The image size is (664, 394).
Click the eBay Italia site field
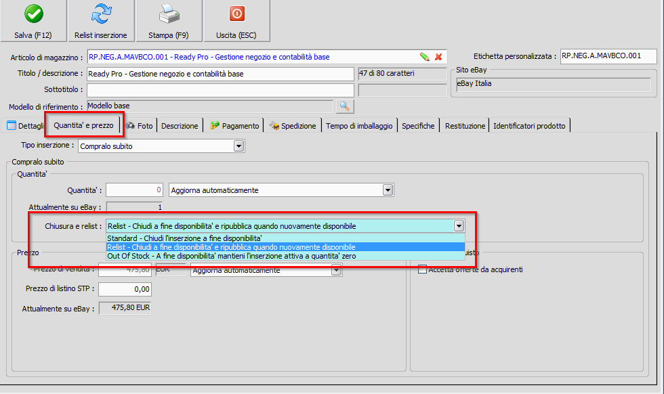point(554,84)
